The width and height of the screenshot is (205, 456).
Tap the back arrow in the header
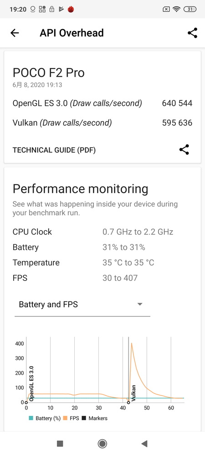pyautogui.click(x=15, y=33)
